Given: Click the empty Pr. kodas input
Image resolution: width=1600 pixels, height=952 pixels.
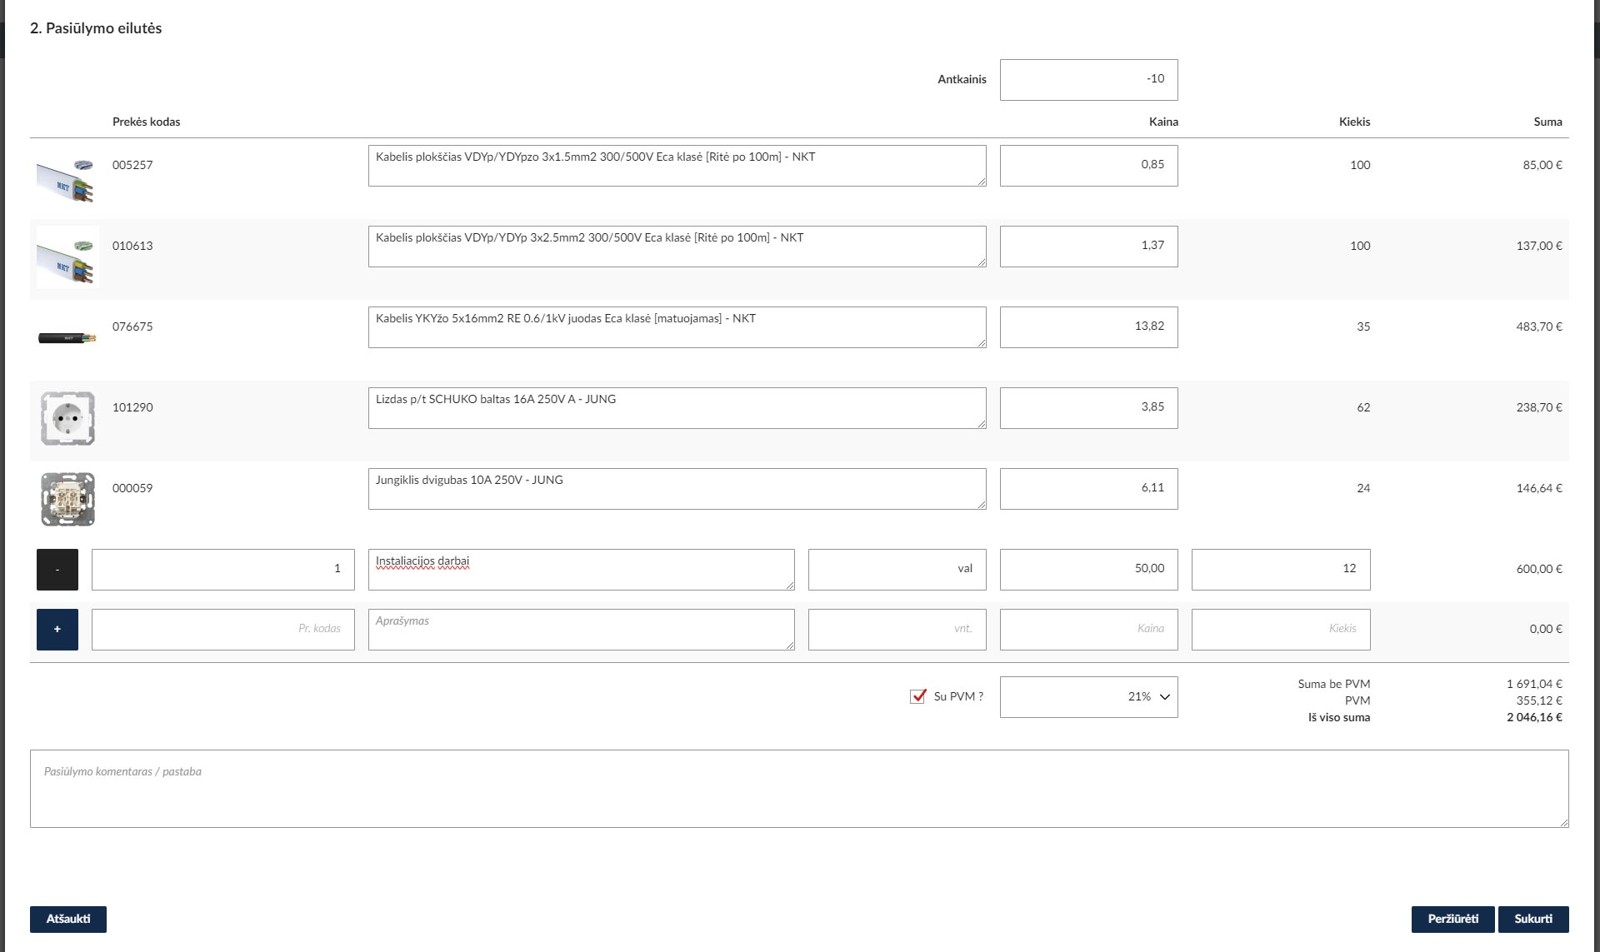Looking at the screenshot, I should click(222, 630).
